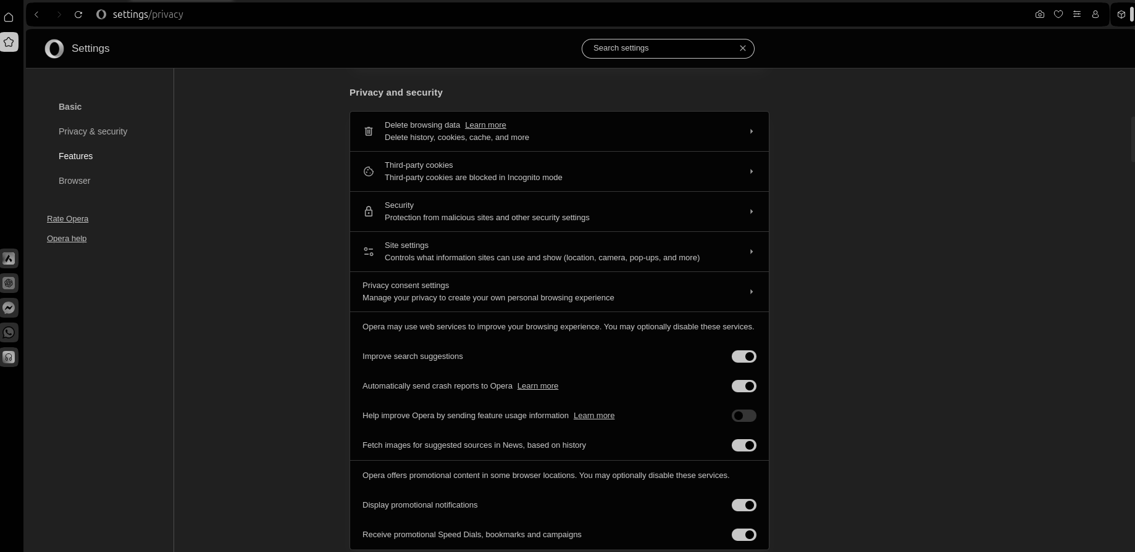Click the sliders icon for Site settings
Viewport: 1135px width, 552px height.
(369, 252)
